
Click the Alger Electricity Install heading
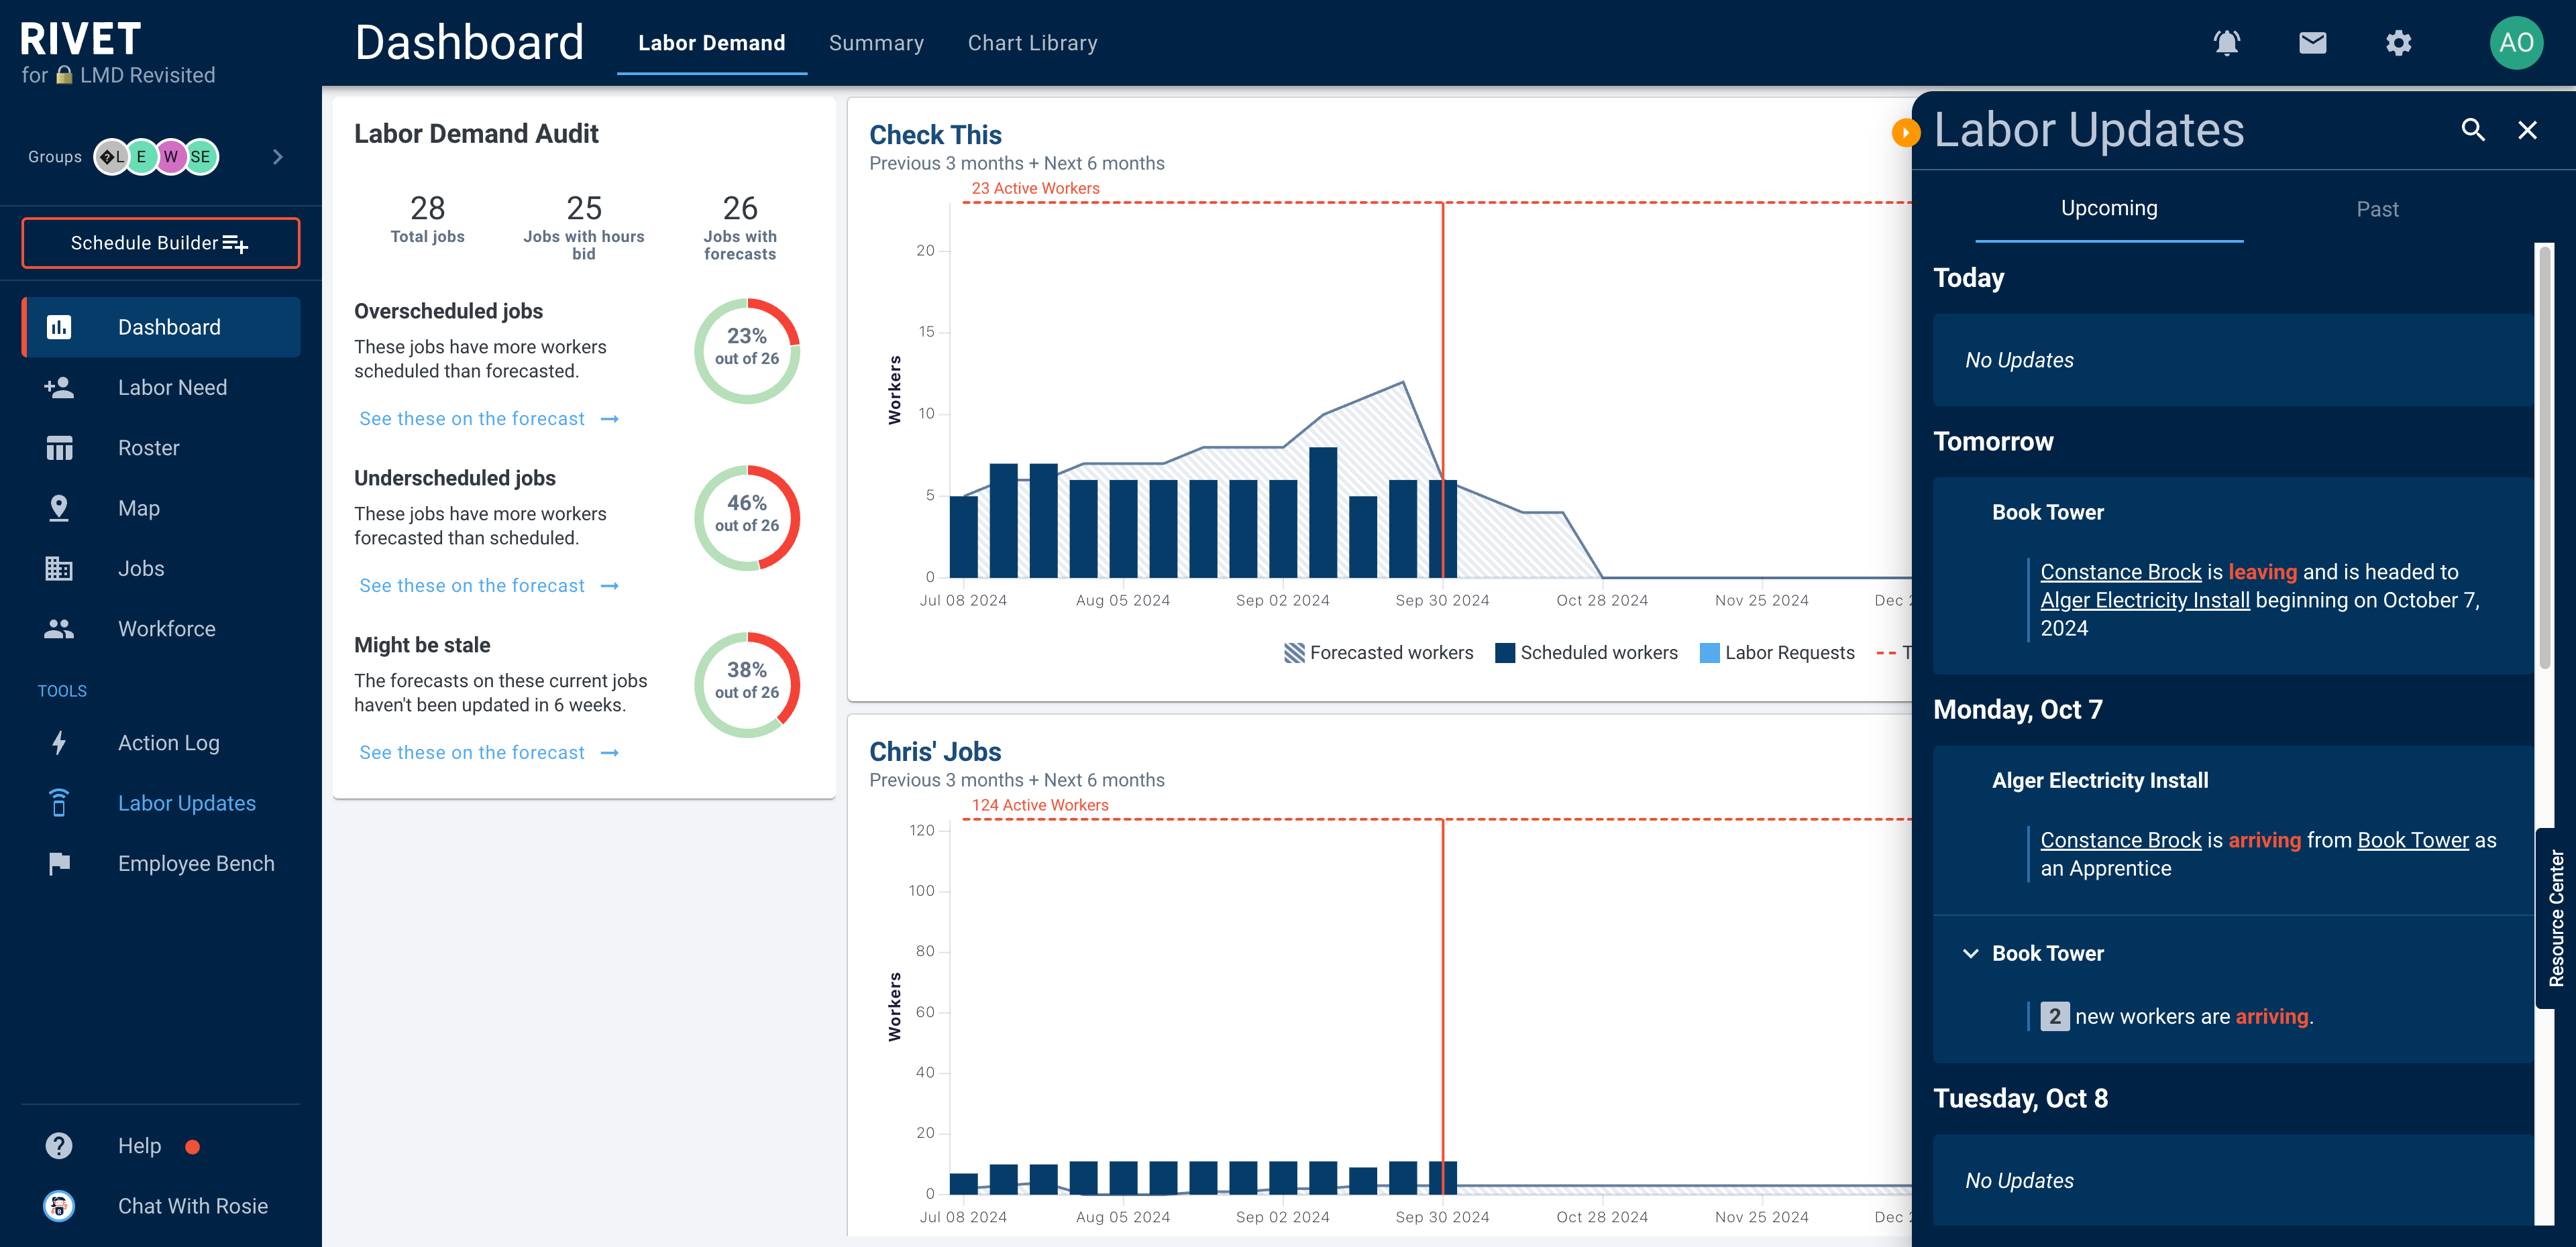point(2100,780)
